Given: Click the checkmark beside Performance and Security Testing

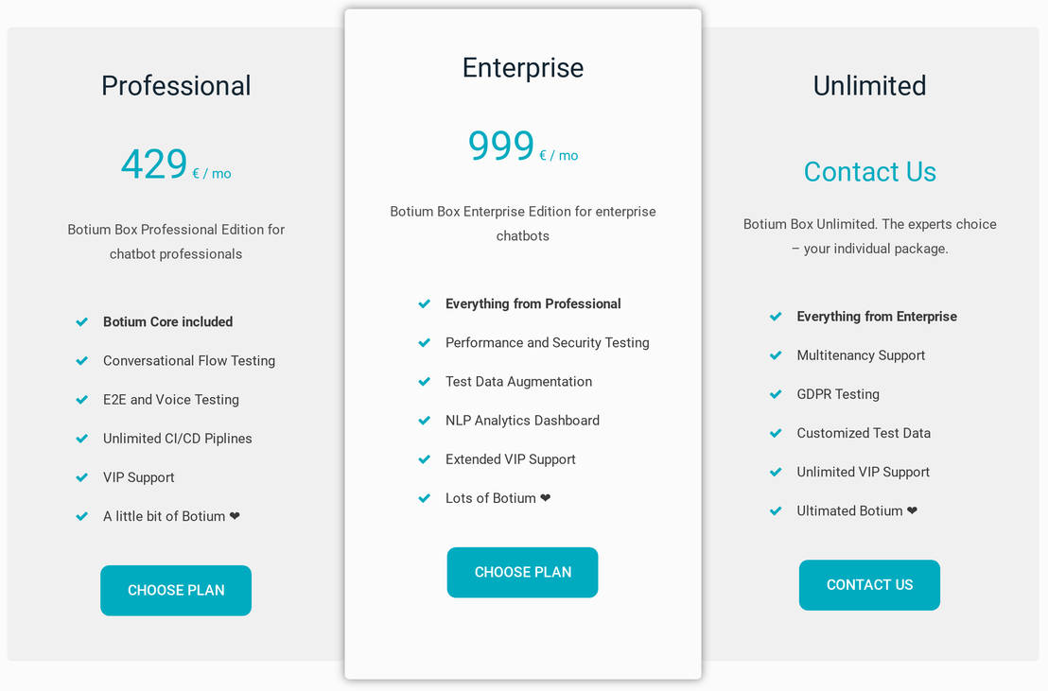Looking at the screenshot, I should click(x=424, y=342).
